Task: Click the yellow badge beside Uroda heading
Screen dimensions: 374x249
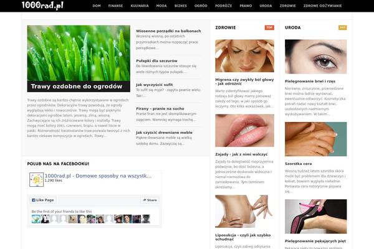Action: click(342, 27)
